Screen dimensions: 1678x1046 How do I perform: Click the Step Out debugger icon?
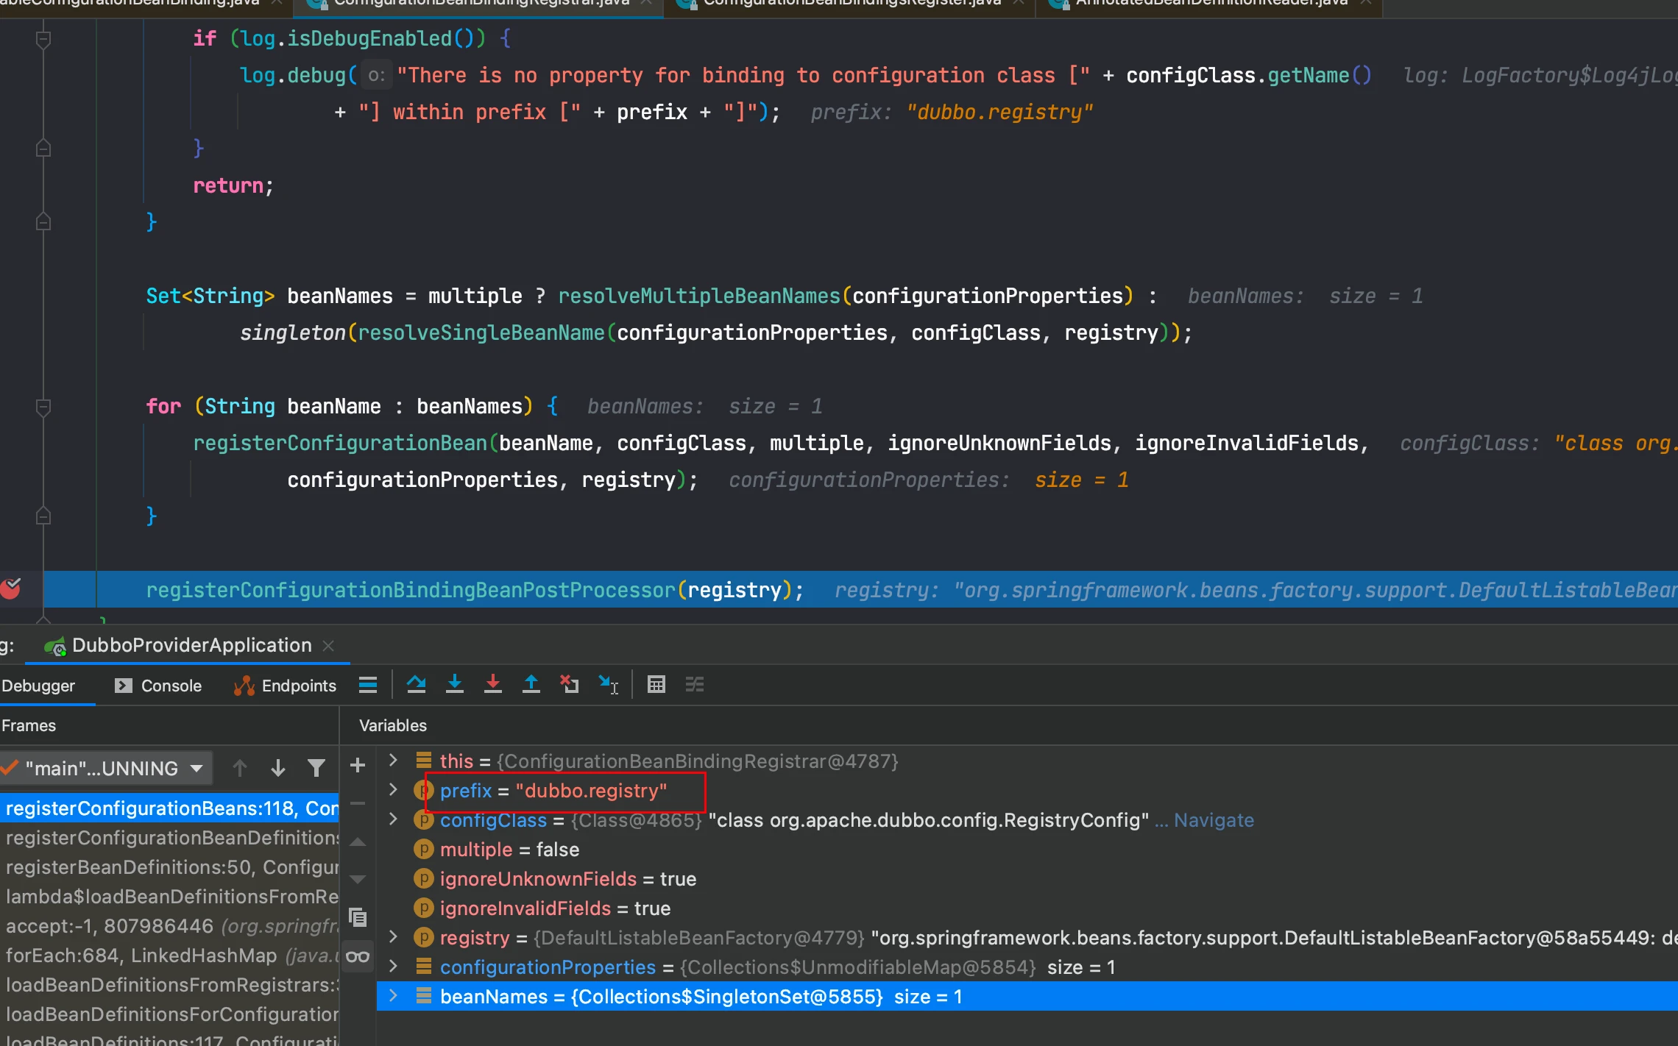point(531,685)
